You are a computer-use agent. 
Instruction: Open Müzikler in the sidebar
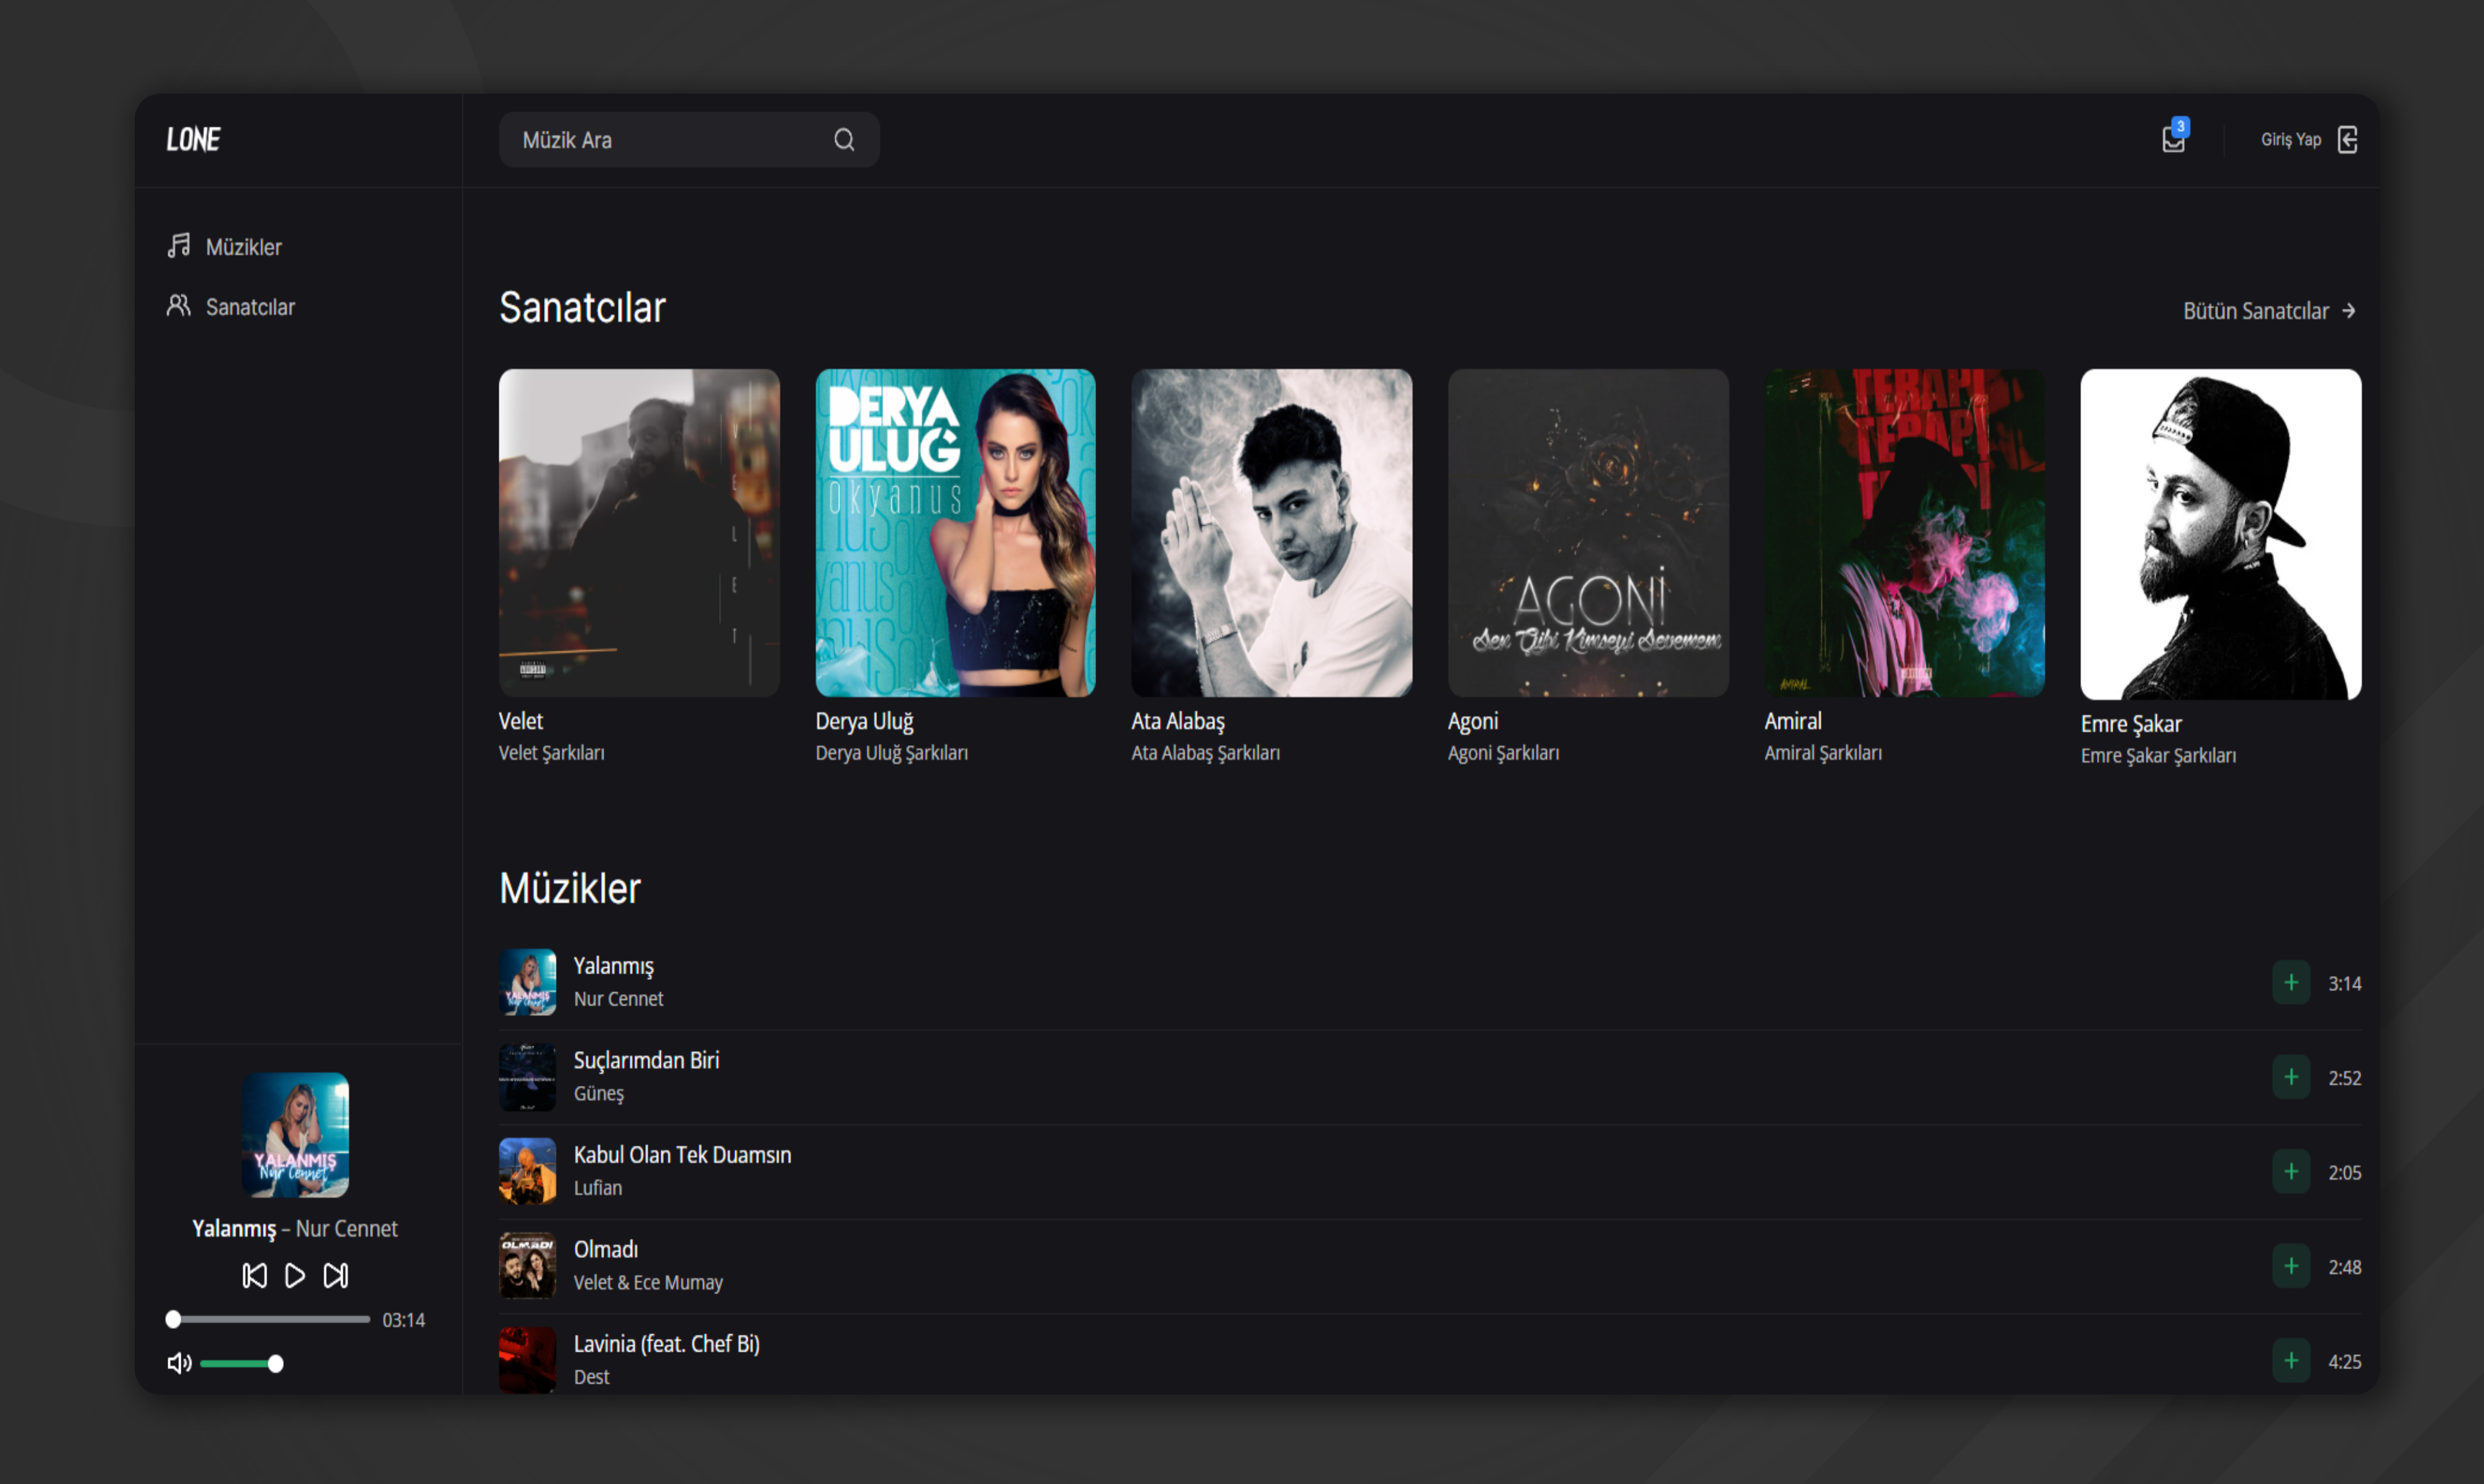click(243, 247)
